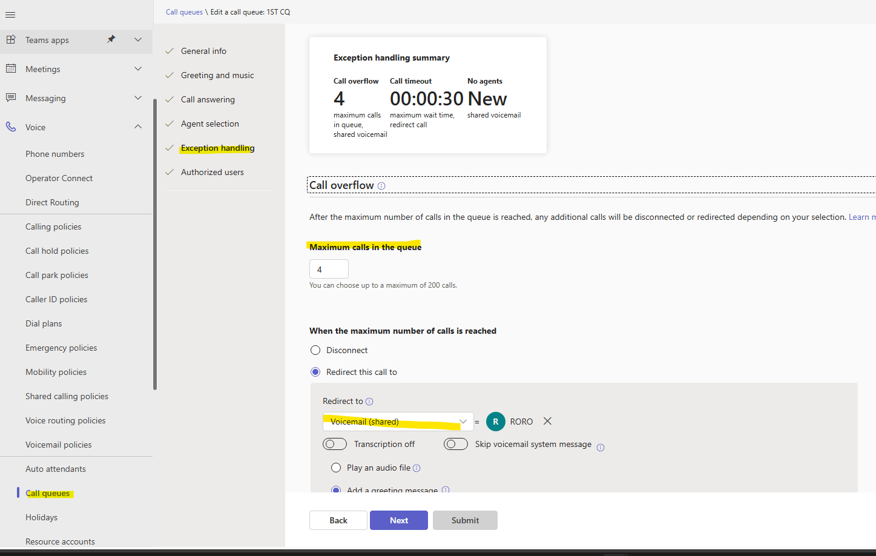Click the Redirect to info icon
876x556 pixels.
369,402
